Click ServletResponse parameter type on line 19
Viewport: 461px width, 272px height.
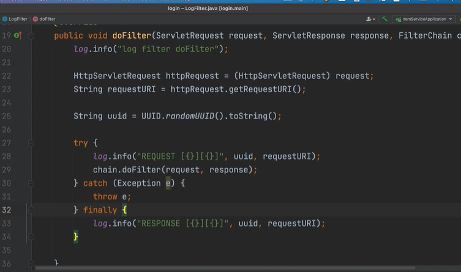tap(309, 36)
